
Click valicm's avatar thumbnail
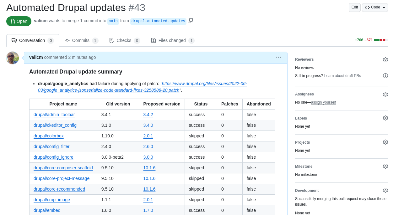[x=13, y=58]
